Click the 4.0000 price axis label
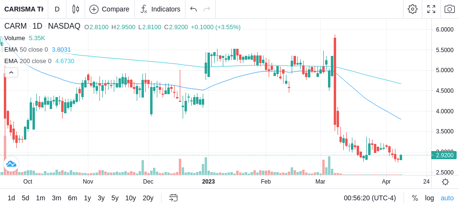The width and height of the screenshot is (459, 207). click(x=445, y=111)
